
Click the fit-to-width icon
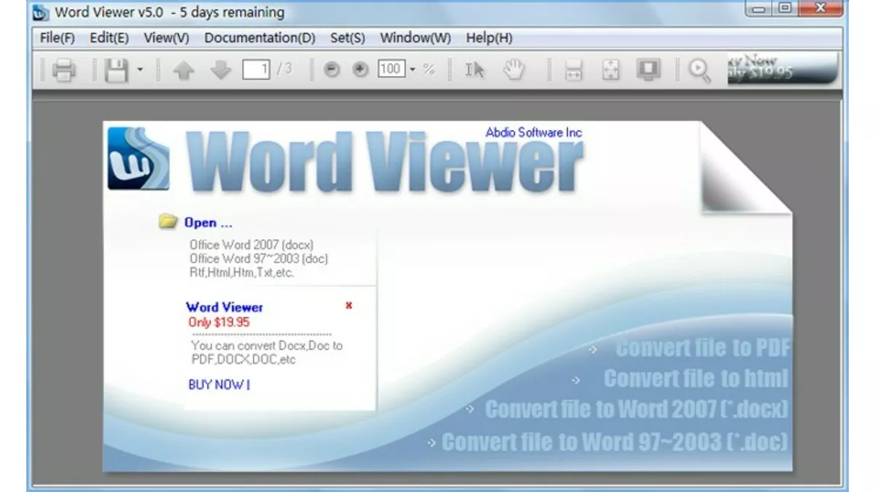(573, 69)
